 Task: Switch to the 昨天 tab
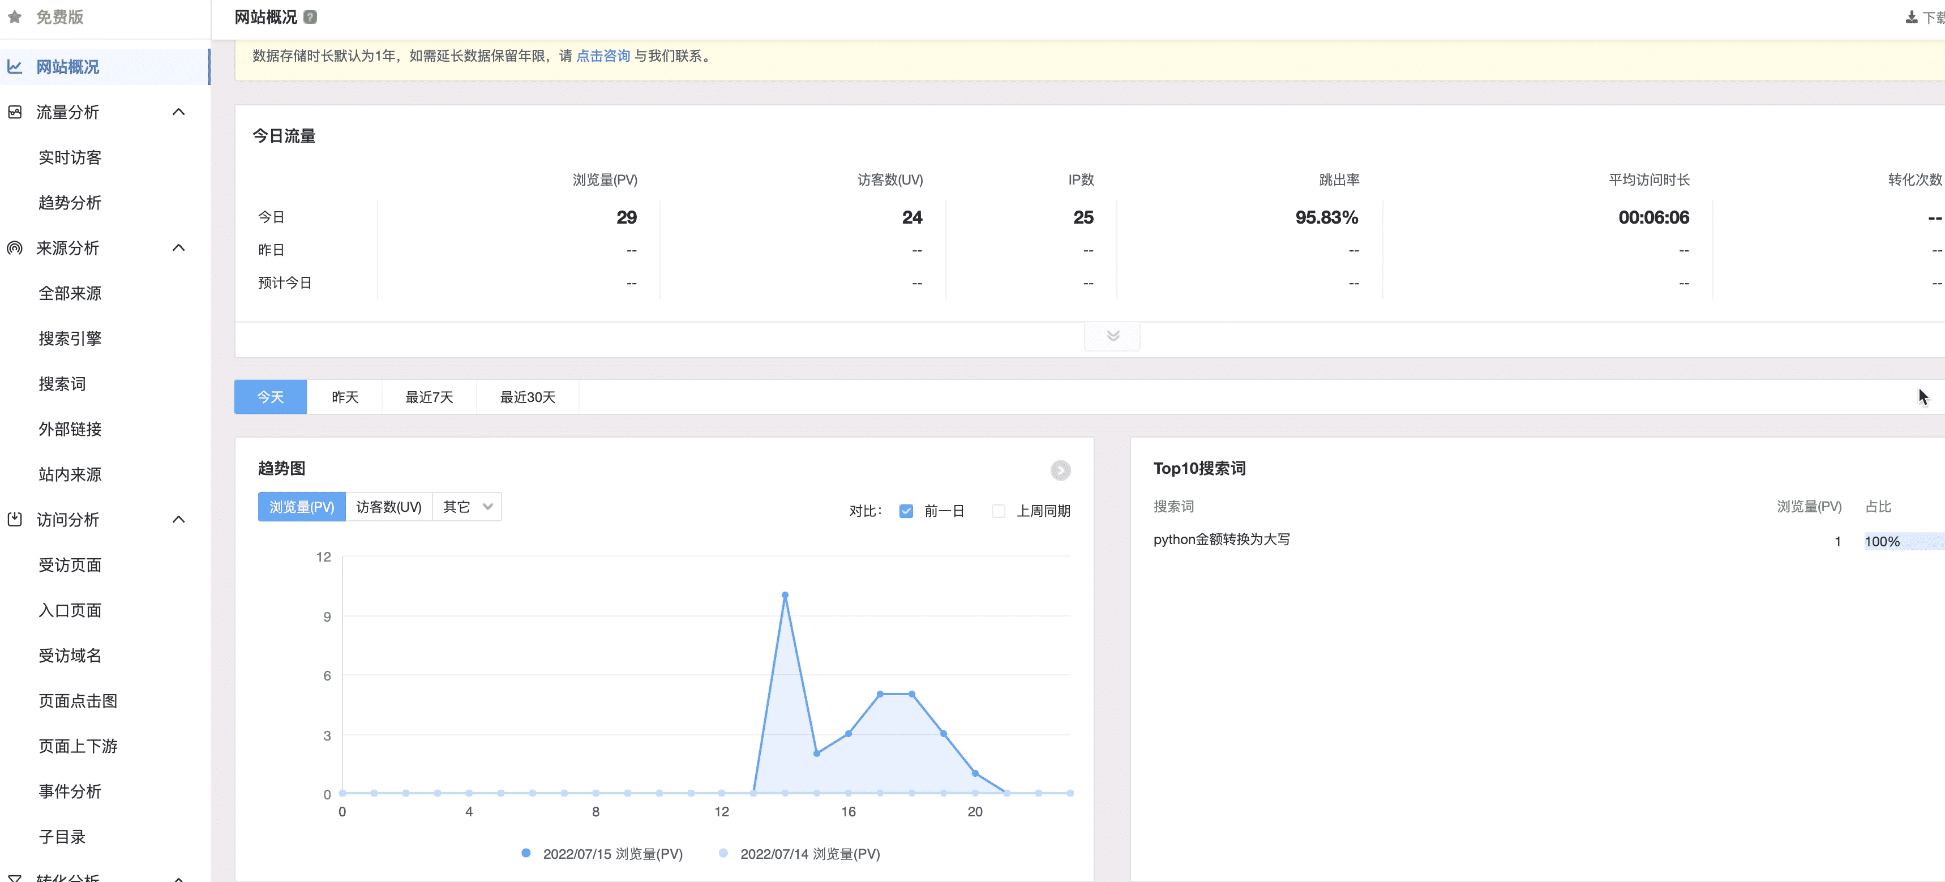(x=345, y=397)
